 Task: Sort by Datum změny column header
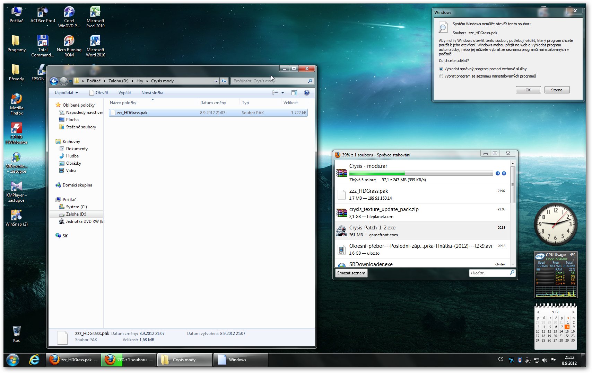[x=219, y=103]
